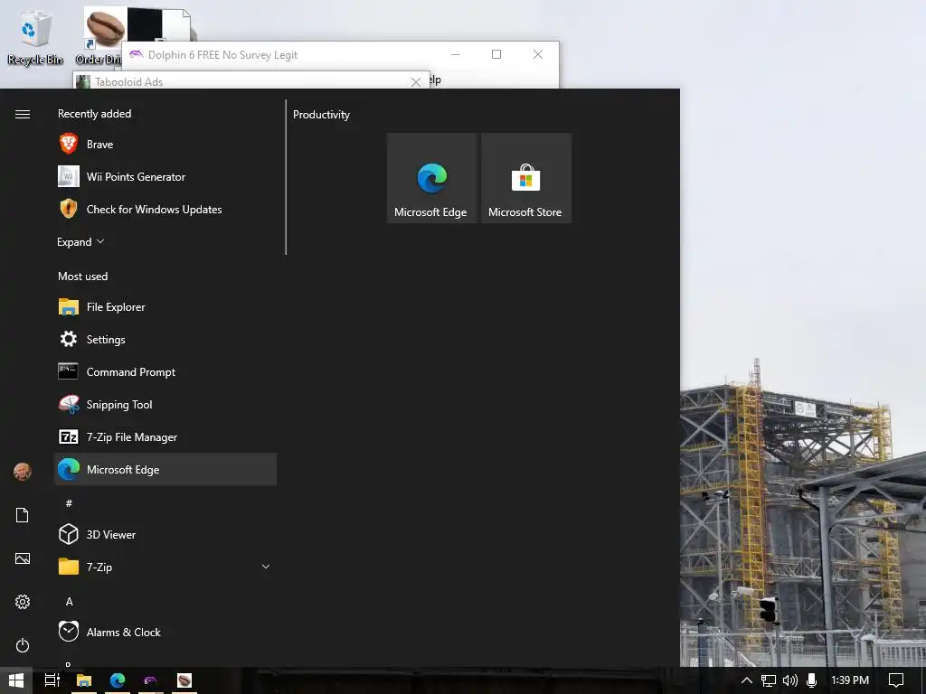Open the Power options button
Screen dimensions: 926x694
point(23,645)
